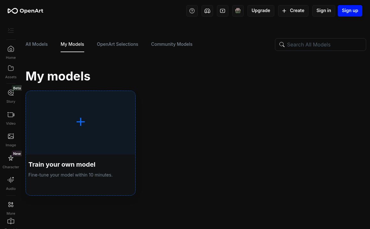The width and height of the screenshot is (370, 229).
Task: Click the YouTube video icon in header
Action: pos(223,11)
